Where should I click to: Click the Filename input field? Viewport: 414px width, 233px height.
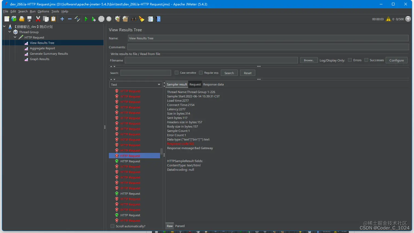[211, 60]
